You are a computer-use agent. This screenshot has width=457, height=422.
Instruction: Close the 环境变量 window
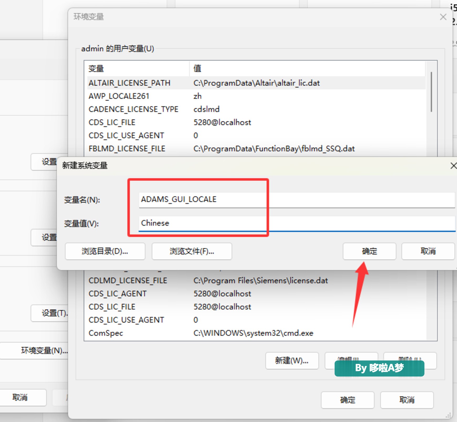pos(443,17)
